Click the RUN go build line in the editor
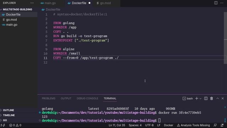 pos(80,36)
